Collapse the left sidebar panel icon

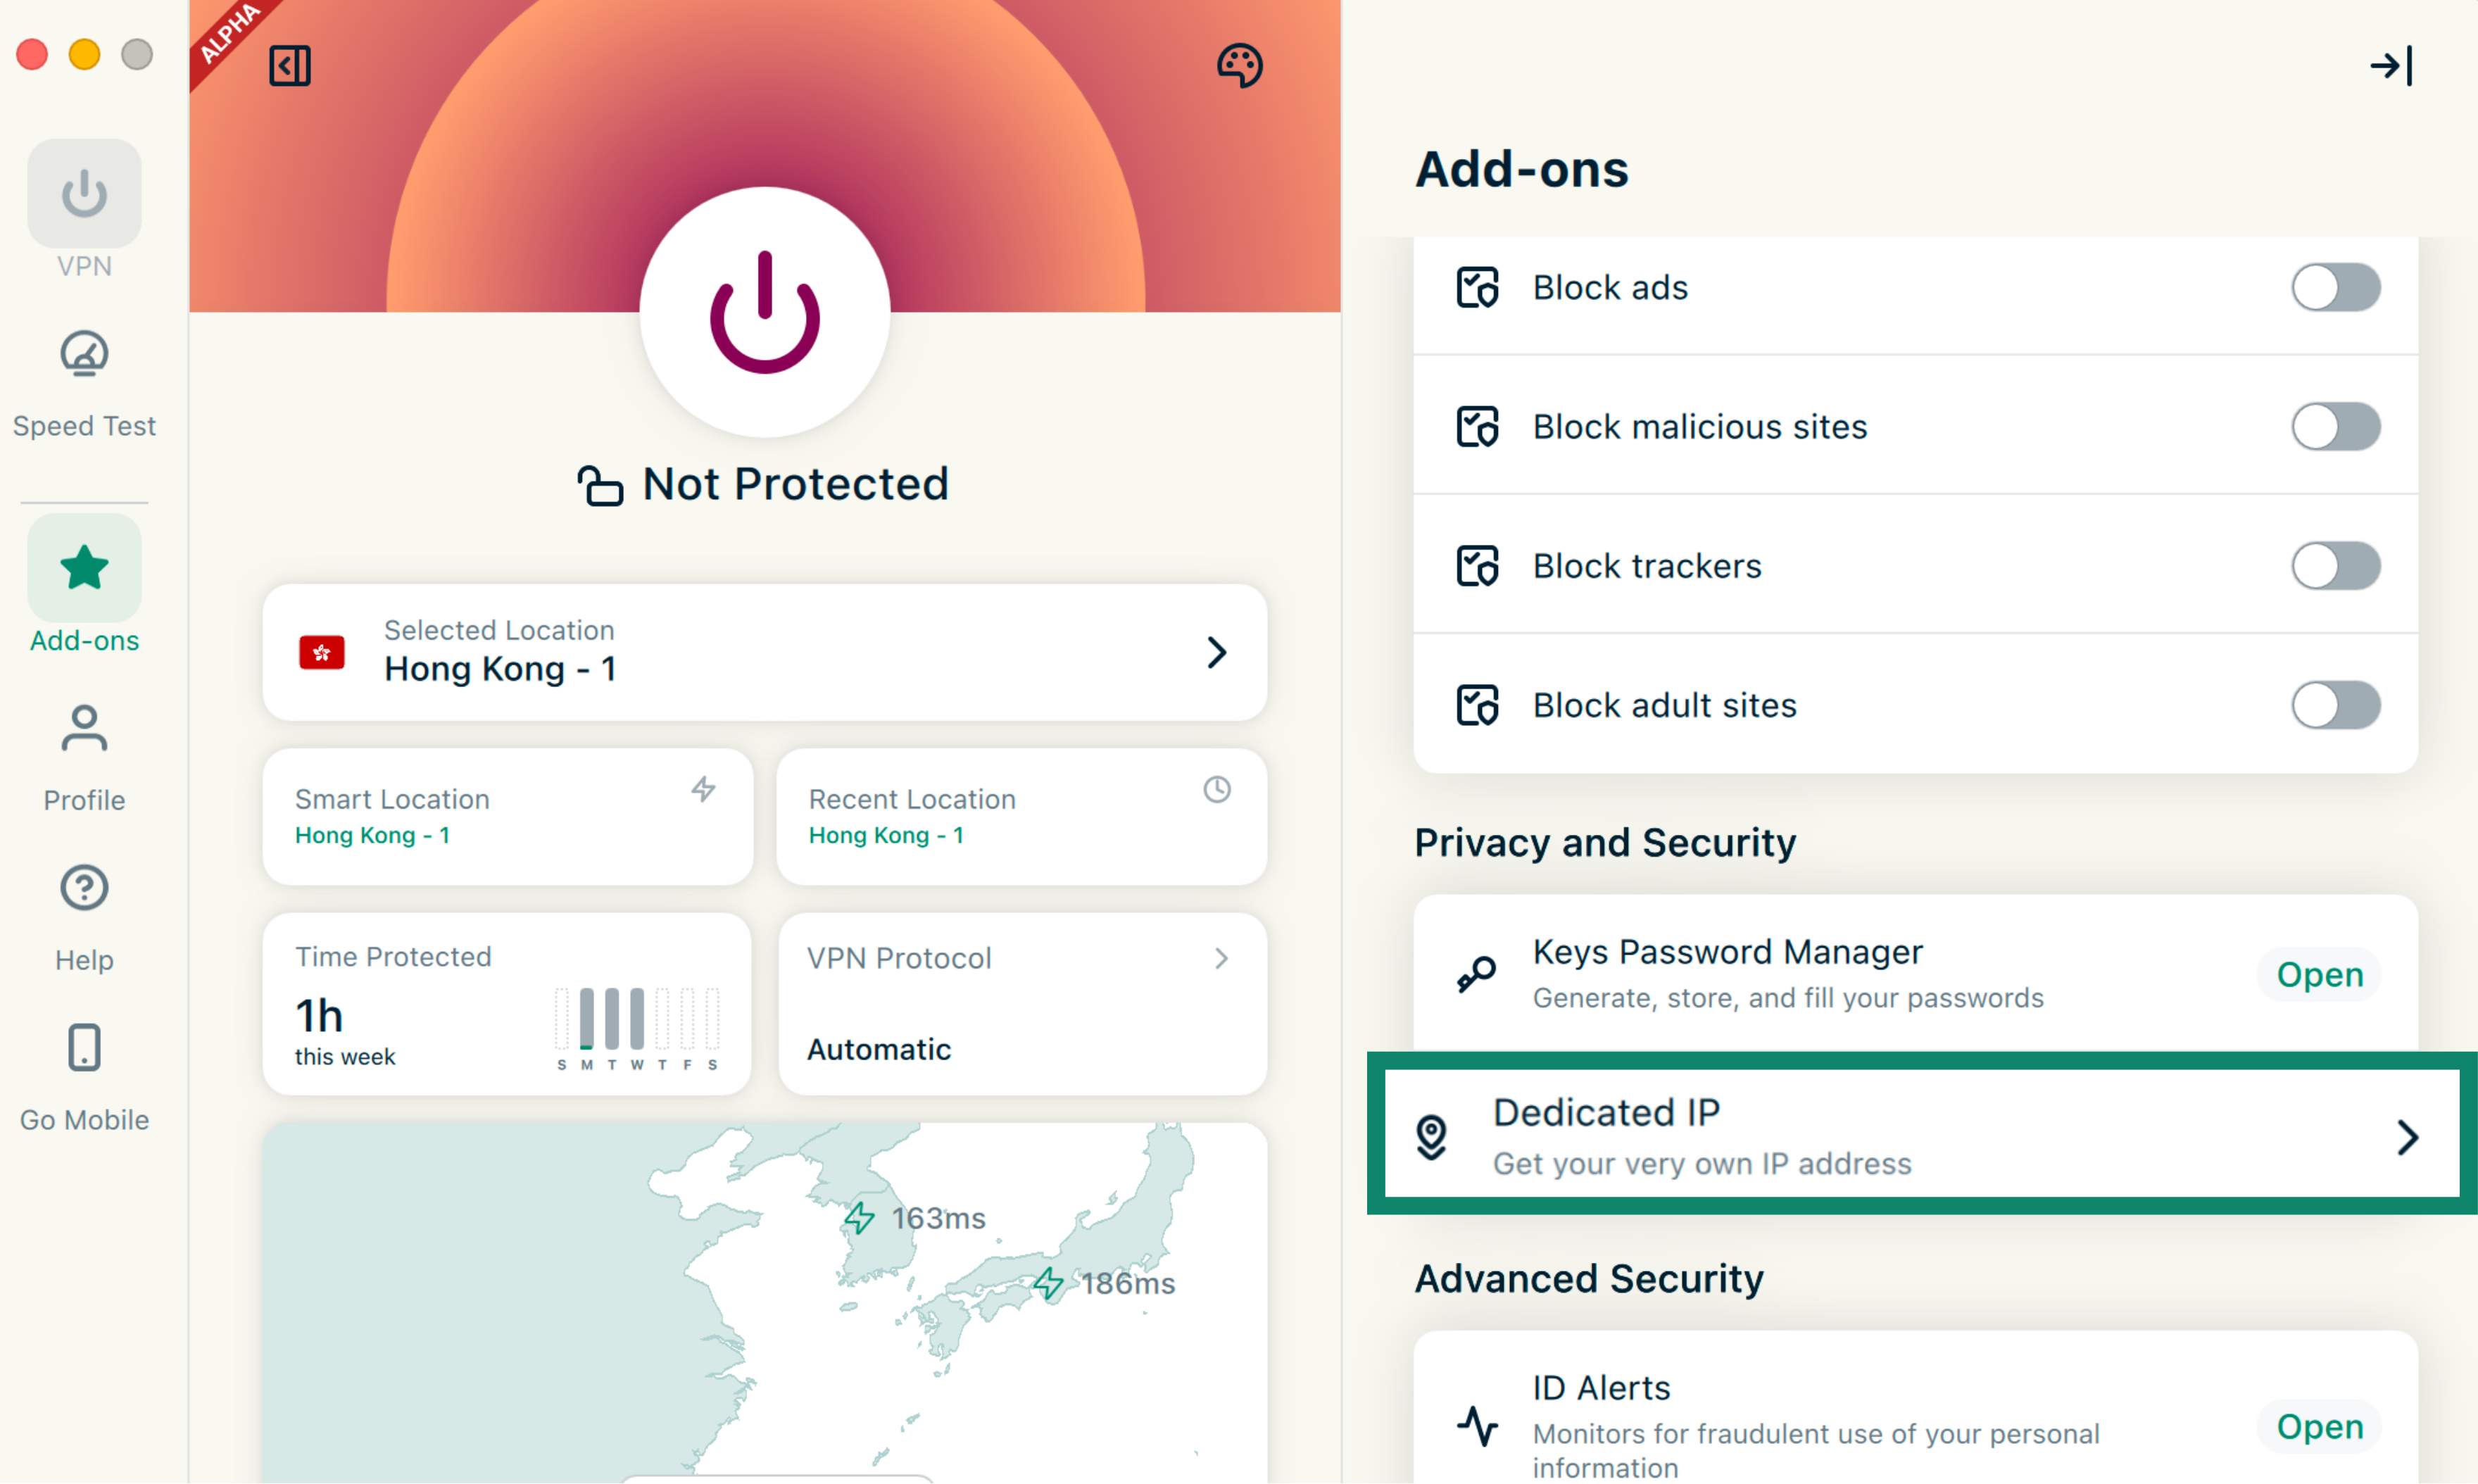tap(289, 66)
